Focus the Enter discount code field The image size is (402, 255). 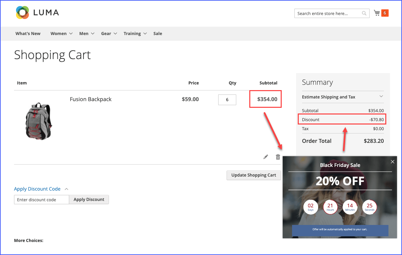[x=41, y=200]
